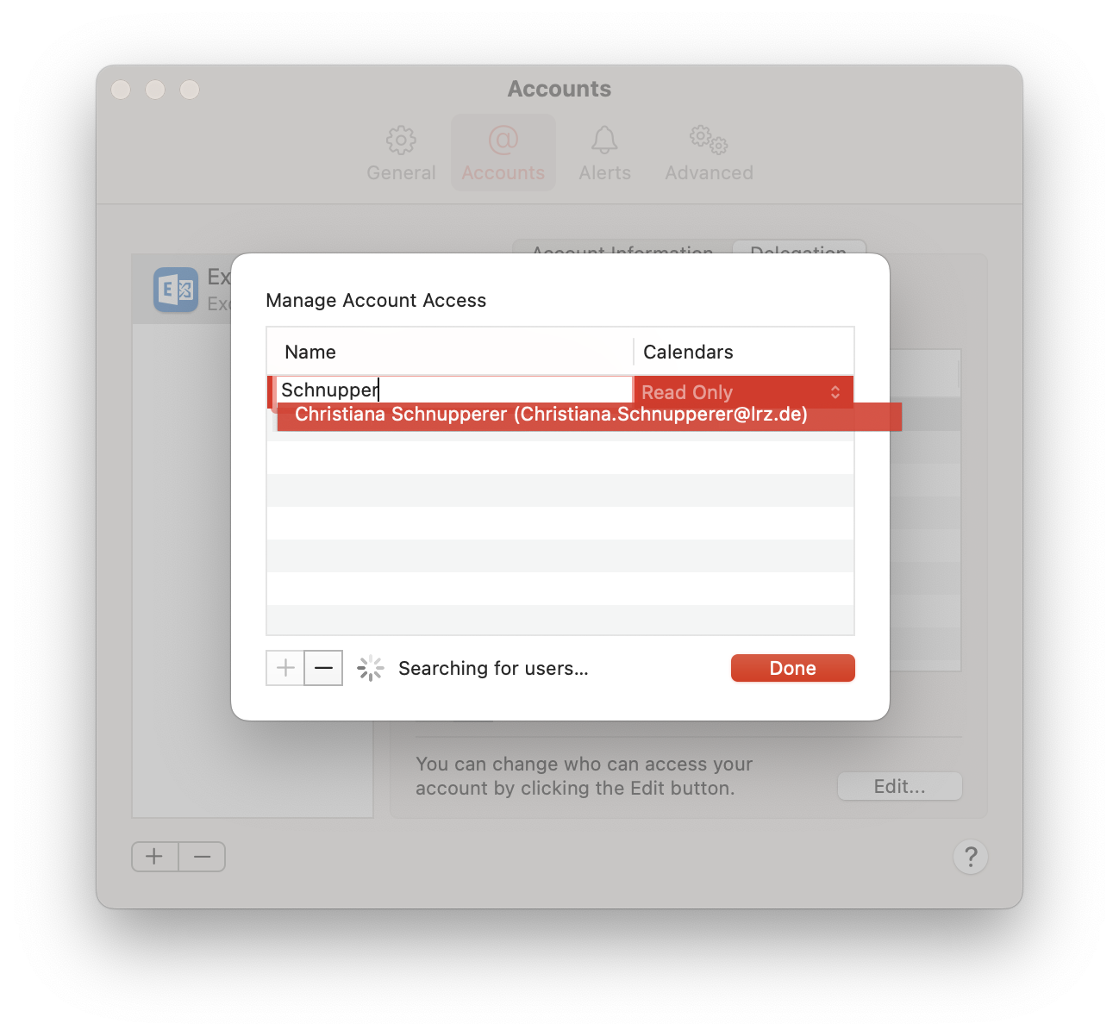Click the Edit... button
This screenshot has height=1036, width=1119.
point(900,786)
